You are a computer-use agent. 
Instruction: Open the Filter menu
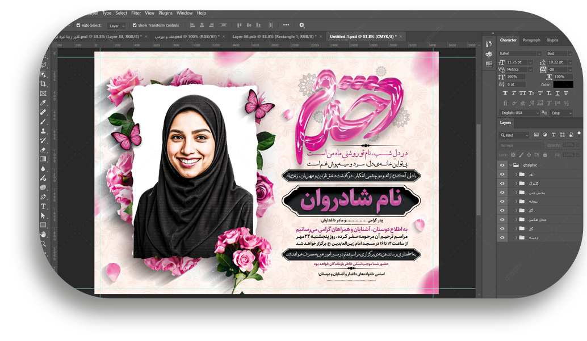click(136, 13)
